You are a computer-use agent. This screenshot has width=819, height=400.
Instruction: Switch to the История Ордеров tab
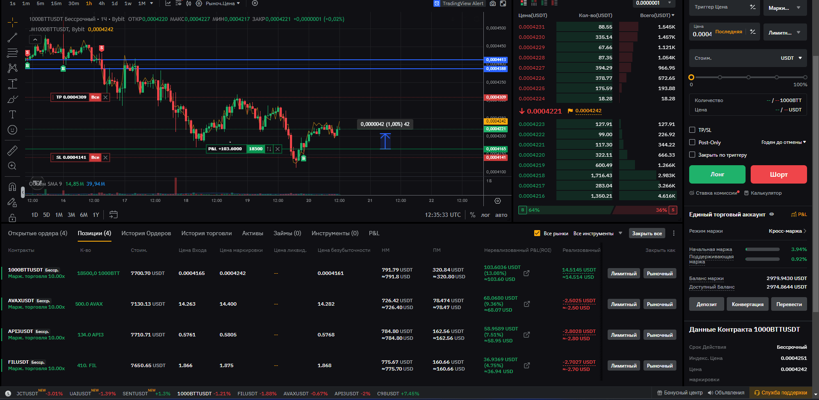click(146, 233)
